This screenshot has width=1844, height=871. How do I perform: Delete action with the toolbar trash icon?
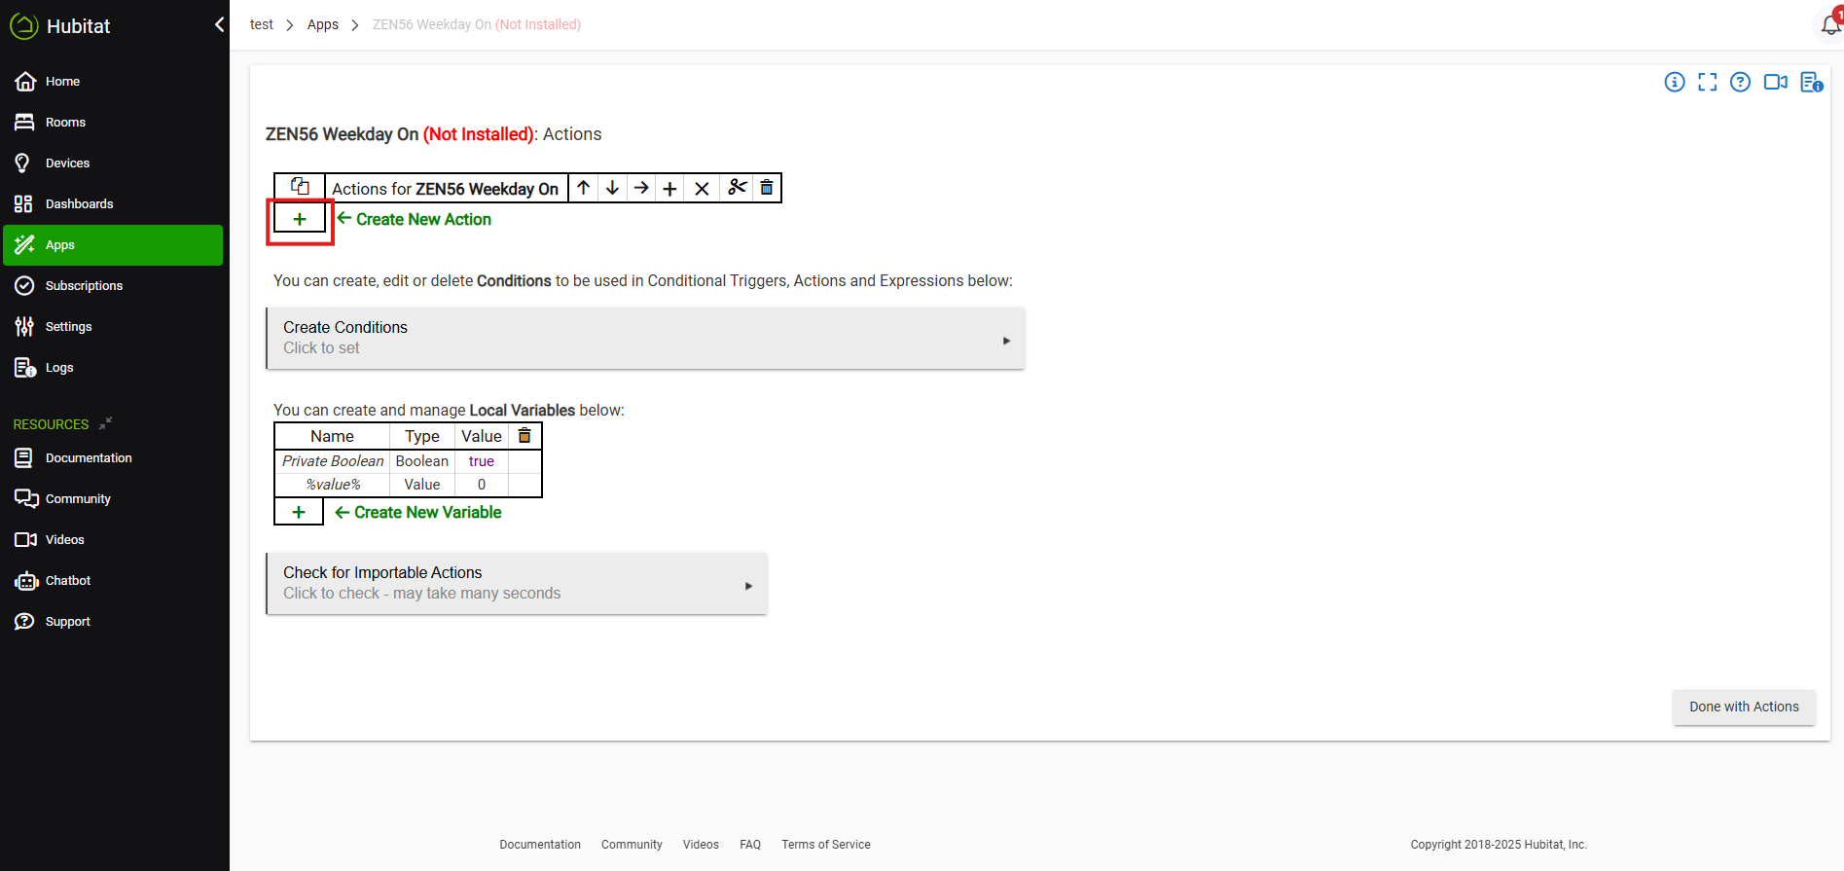(x=767, y=188)
